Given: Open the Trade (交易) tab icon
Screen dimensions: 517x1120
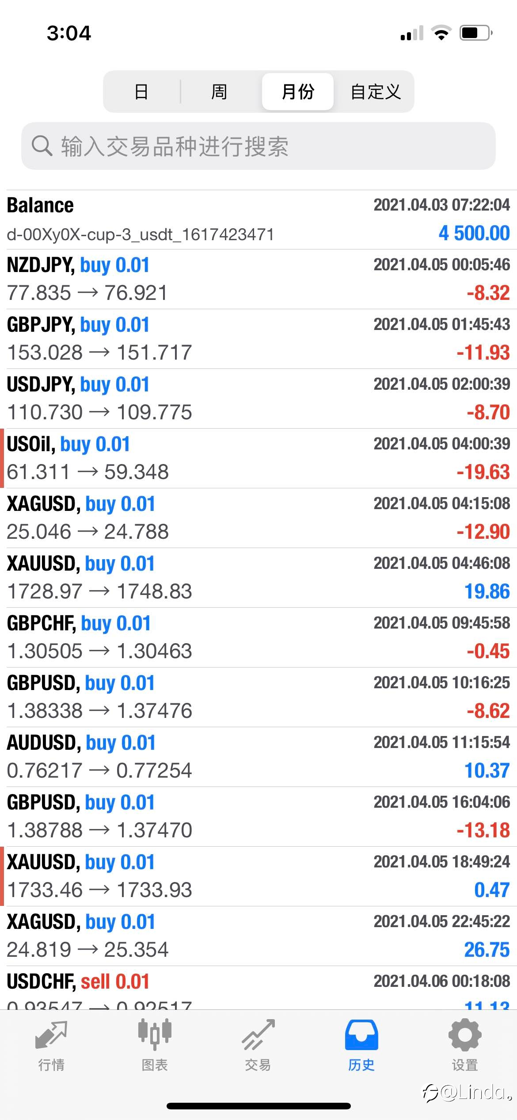Looking at the screenshot, I should pyautogui.click(x=258, y=1035).
